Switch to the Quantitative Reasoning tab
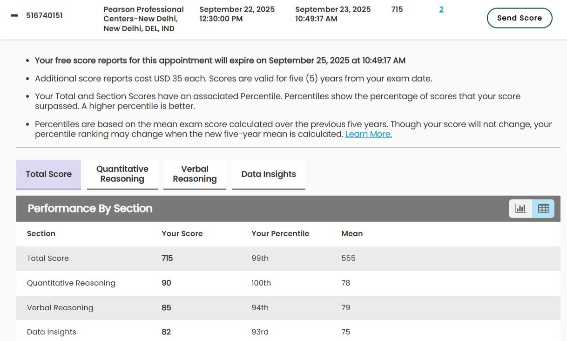 [122, 174]
